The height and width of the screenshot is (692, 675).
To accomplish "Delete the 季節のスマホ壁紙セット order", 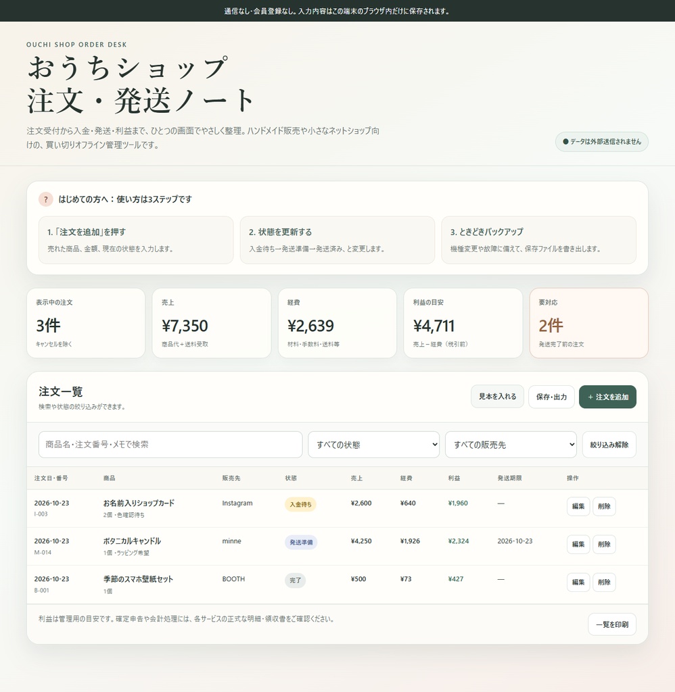I will tap(604, 582).
